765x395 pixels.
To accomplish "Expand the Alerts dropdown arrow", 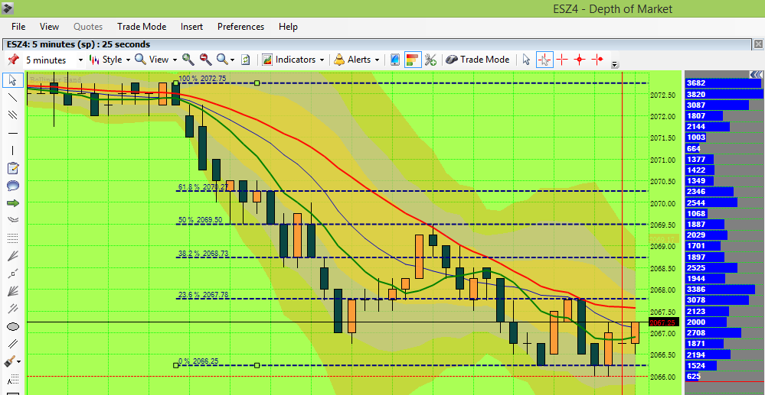I will point(377,60).
